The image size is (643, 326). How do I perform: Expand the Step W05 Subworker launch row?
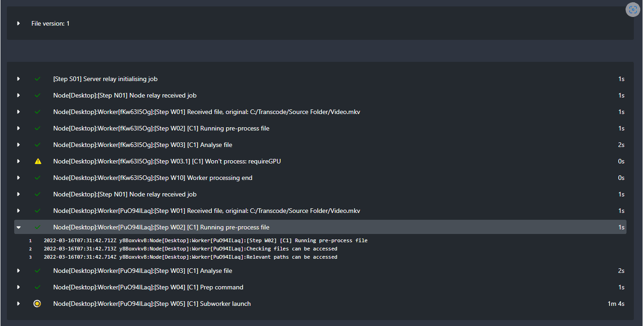click(19, 304)
